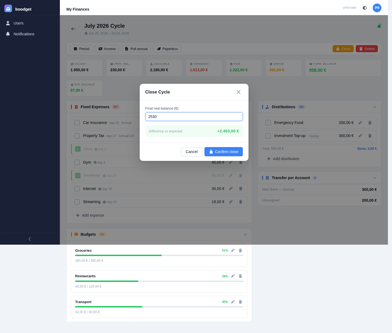
Task: Click Add distribution
Action: pyautogui.click(x=283, y=159)
